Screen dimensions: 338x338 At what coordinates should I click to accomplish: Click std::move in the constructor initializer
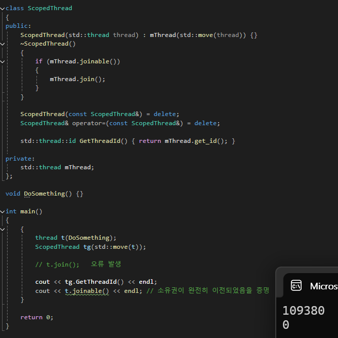[196, 35]
